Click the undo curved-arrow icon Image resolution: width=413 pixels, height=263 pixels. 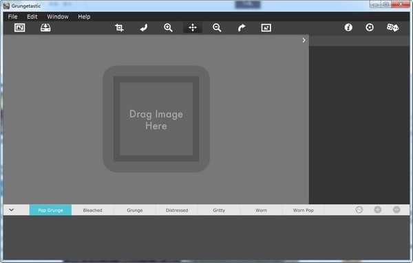(144, 27)
